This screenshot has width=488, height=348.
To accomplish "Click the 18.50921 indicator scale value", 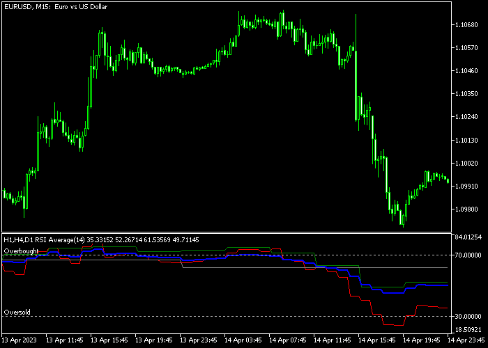I will pos(468,330).
